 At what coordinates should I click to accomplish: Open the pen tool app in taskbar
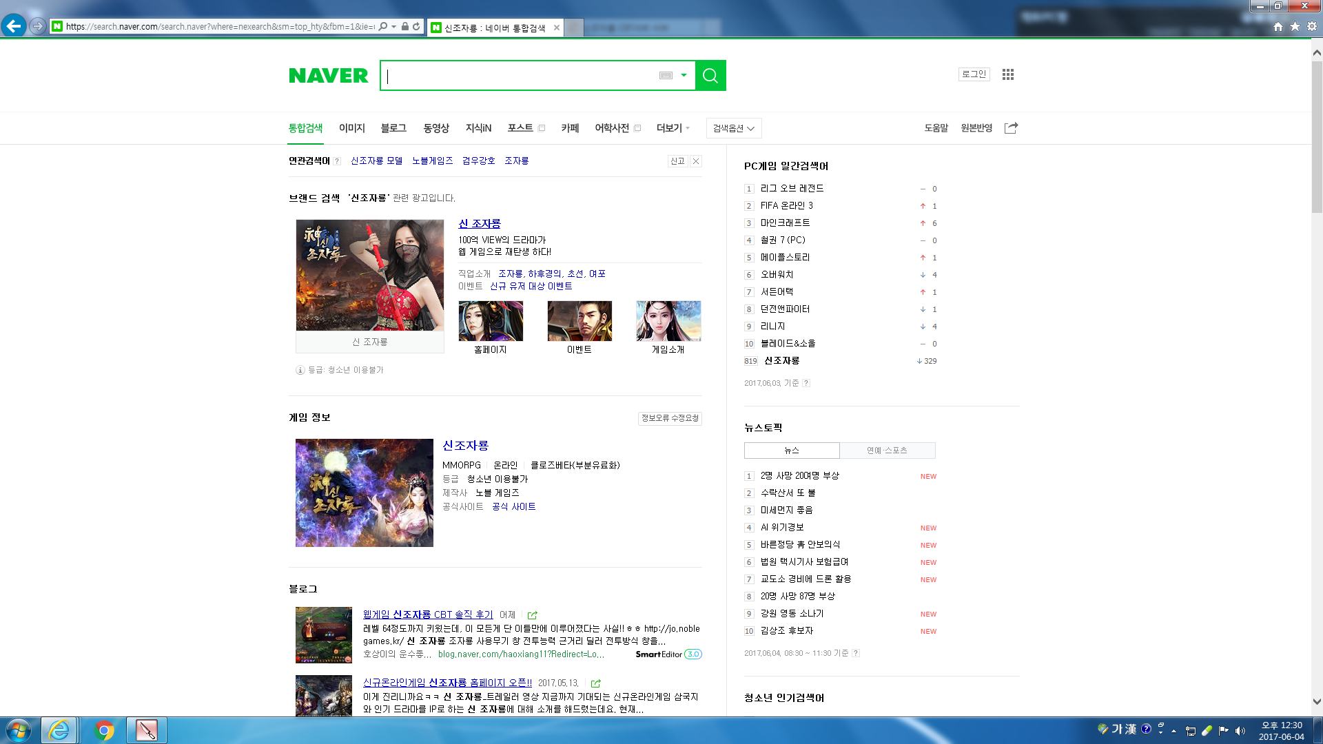click(147, 730)
